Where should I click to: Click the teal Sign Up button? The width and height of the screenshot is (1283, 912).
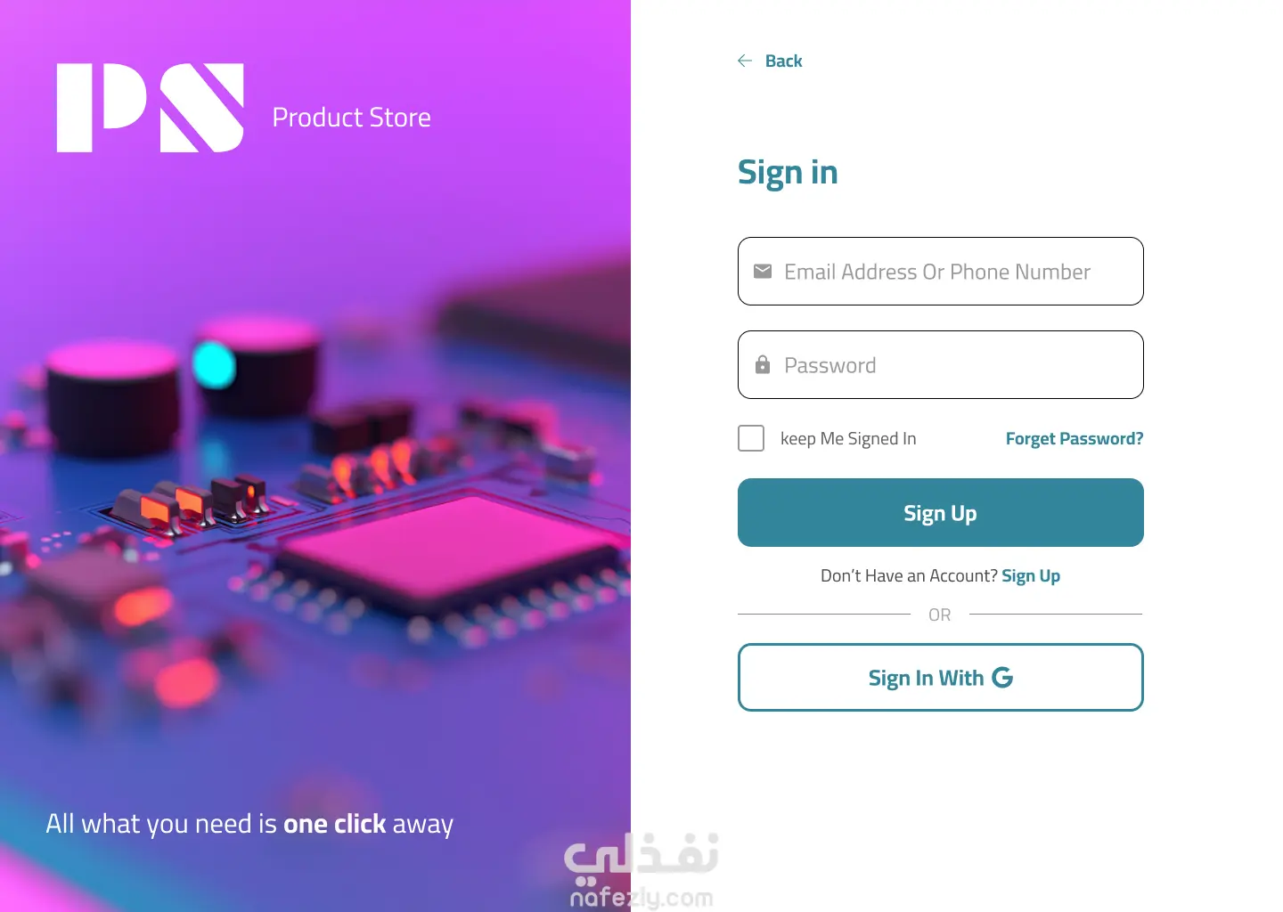coord(941,513)
